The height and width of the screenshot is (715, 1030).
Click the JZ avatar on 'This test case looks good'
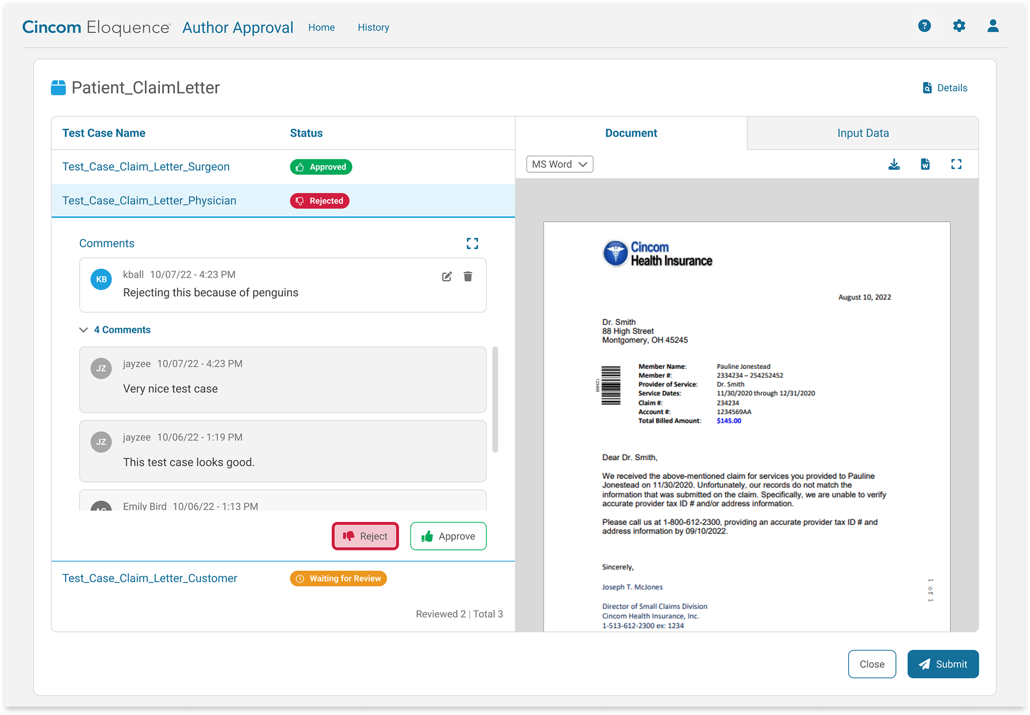(x=101, y=442)
